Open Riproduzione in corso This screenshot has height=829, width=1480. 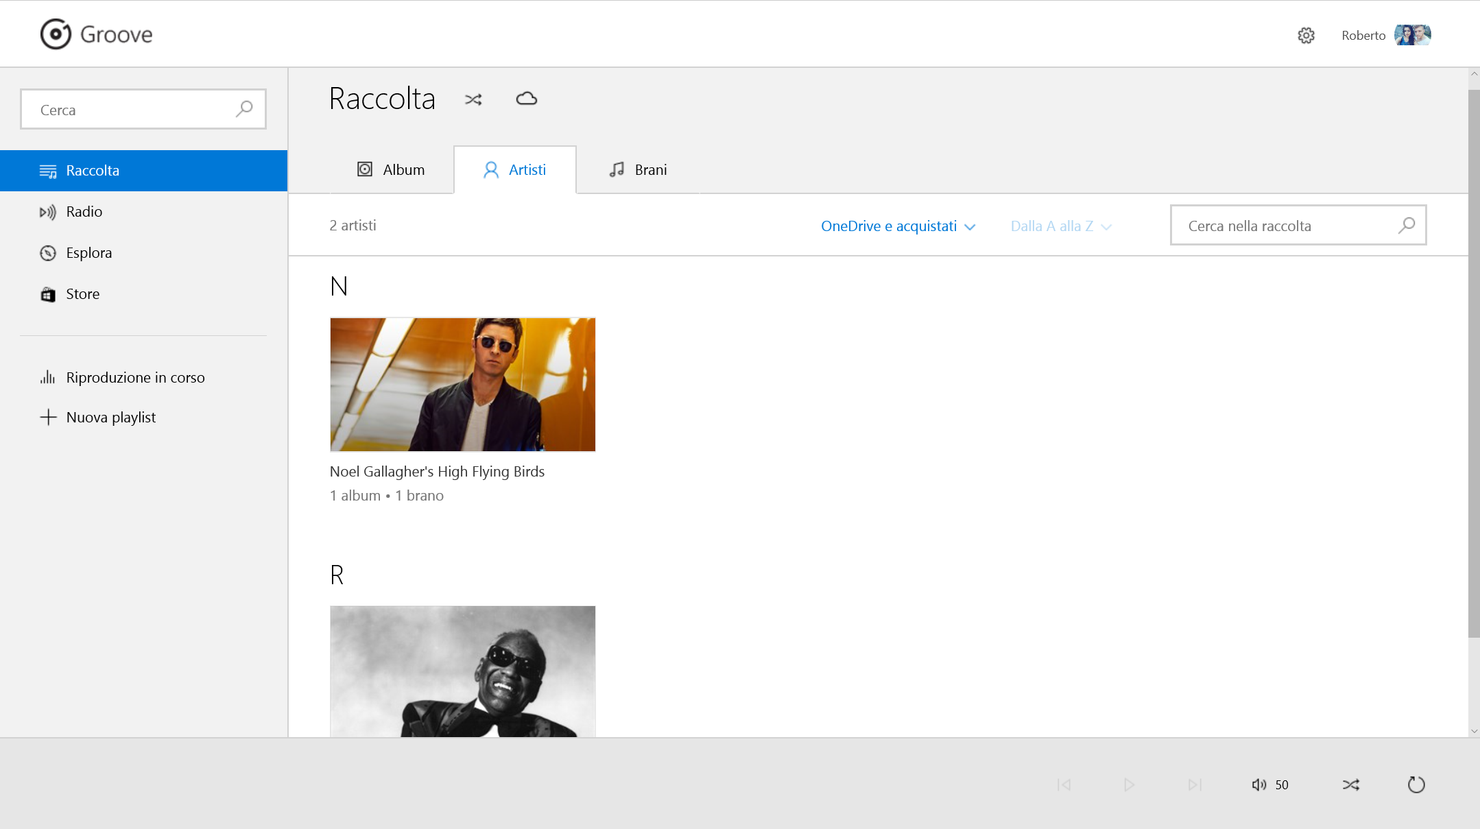[143, 377]
